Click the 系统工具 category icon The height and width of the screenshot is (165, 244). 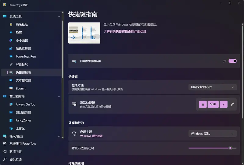[x=5, y=16]
